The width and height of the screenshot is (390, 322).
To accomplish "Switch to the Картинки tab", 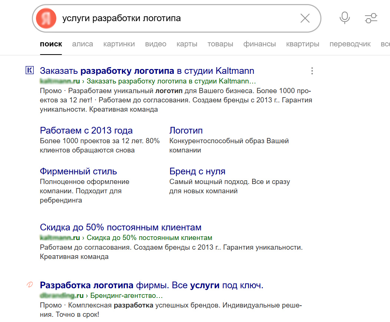I will [x=119, y=44].
